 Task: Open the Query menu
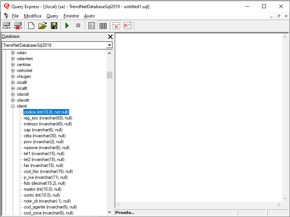point(52,16)
